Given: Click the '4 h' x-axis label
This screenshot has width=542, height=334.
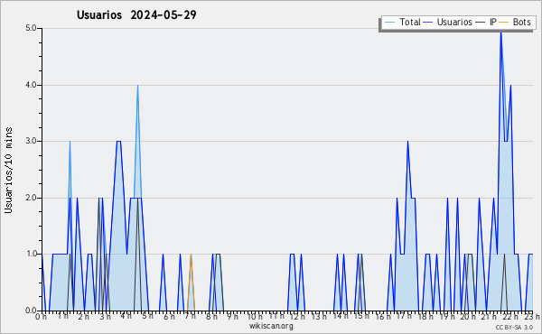Looking at the screenshot, I should [x=126, y=316].
